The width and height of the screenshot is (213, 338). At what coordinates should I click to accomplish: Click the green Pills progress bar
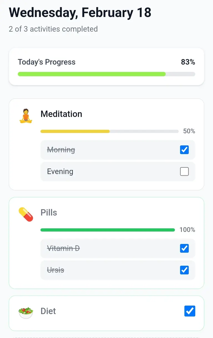coord(108,230)
